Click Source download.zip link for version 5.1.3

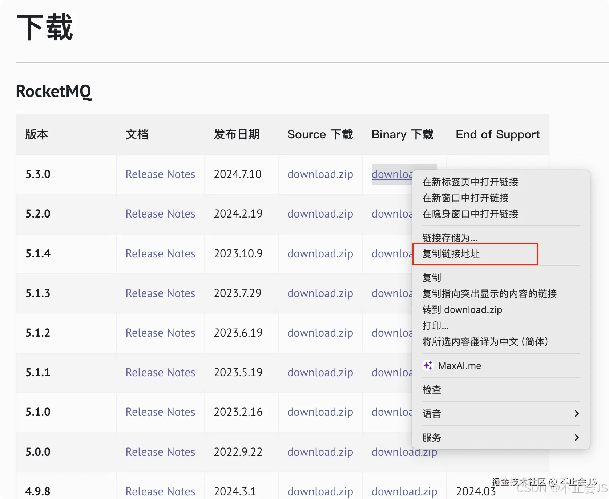click(x=320, y=293)
